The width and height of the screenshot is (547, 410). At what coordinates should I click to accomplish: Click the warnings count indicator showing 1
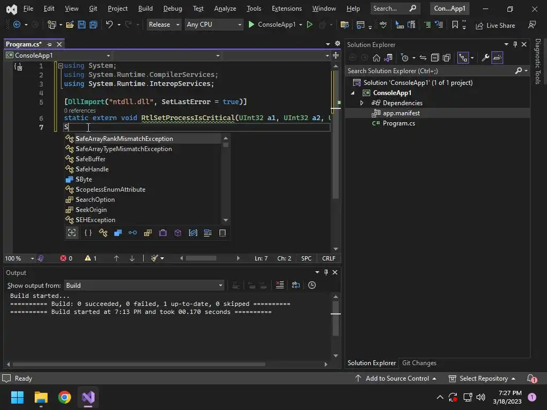(x=91, y=258)
